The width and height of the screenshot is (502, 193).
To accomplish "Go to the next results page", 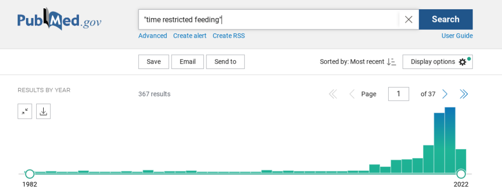I will (445, 94).
